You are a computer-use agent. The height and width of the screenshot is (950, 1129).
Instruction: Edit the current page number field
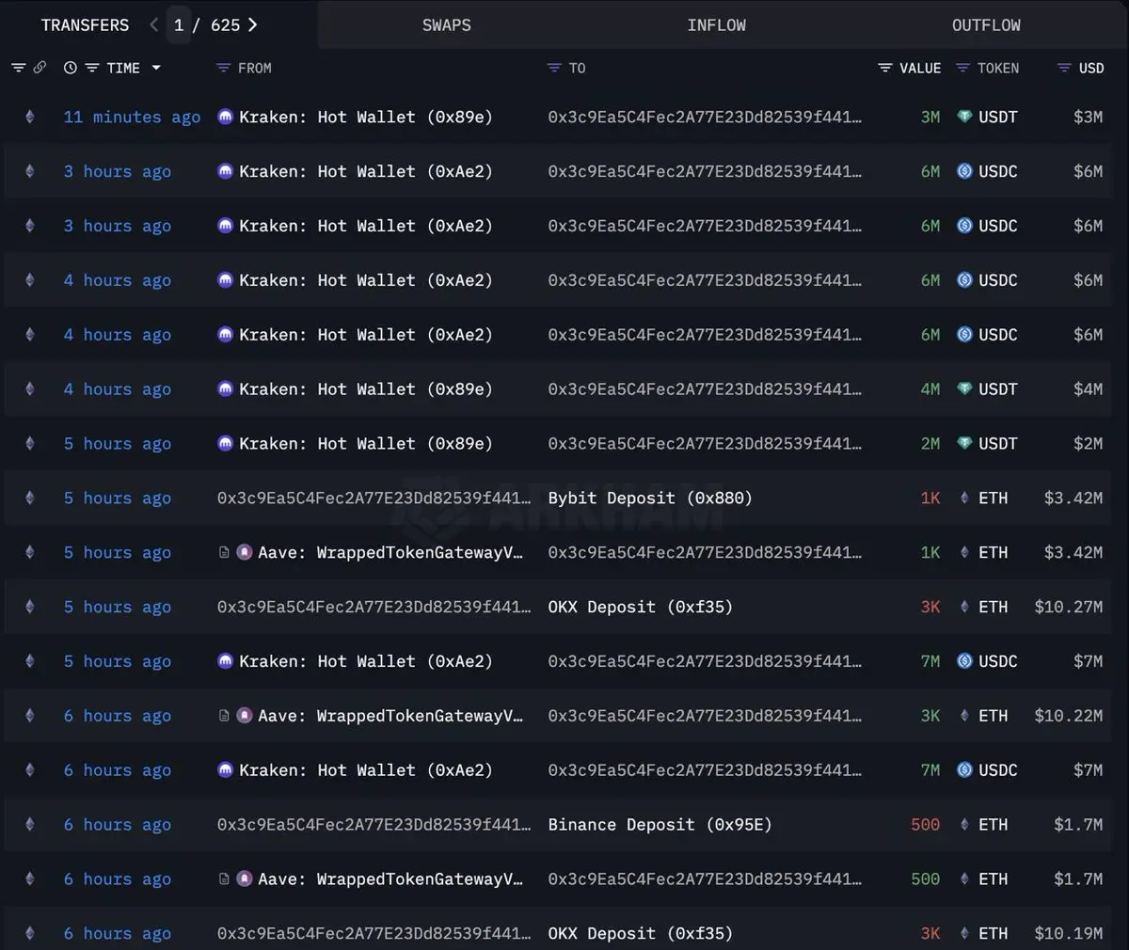(179, 25)
